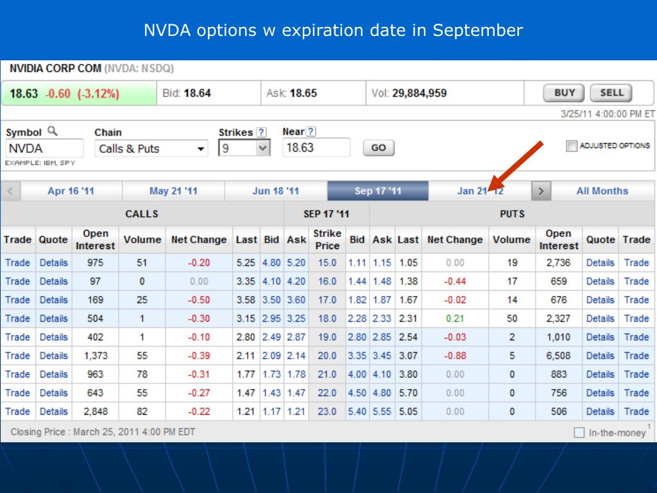Select the Jan 21 '12 expiration tab

point(480,191)
